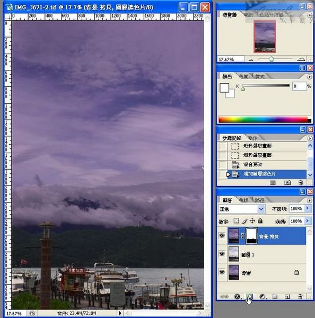Click the 背景 拷貝 layer image thumbnail

click(234, 236)
